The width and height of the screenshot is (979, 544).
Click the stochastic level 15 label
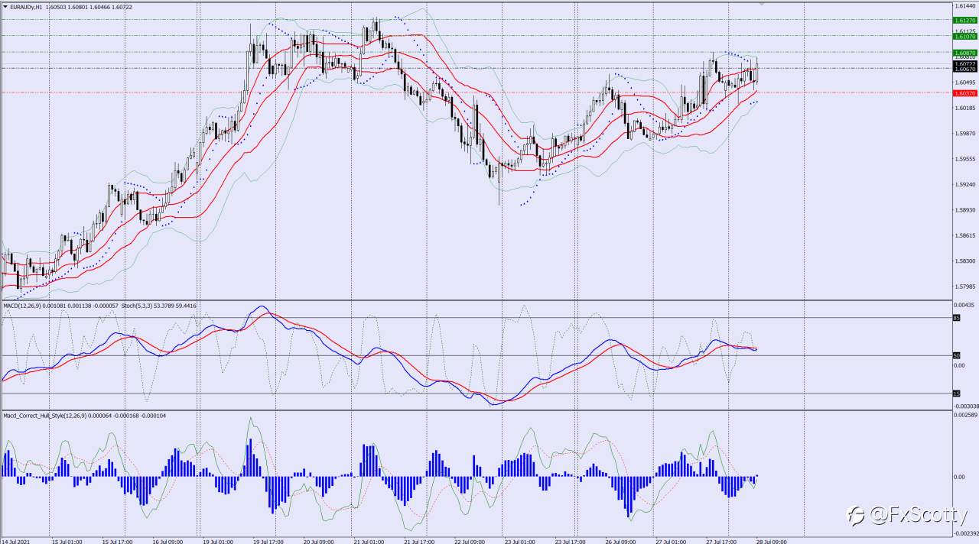click(956, 393)
